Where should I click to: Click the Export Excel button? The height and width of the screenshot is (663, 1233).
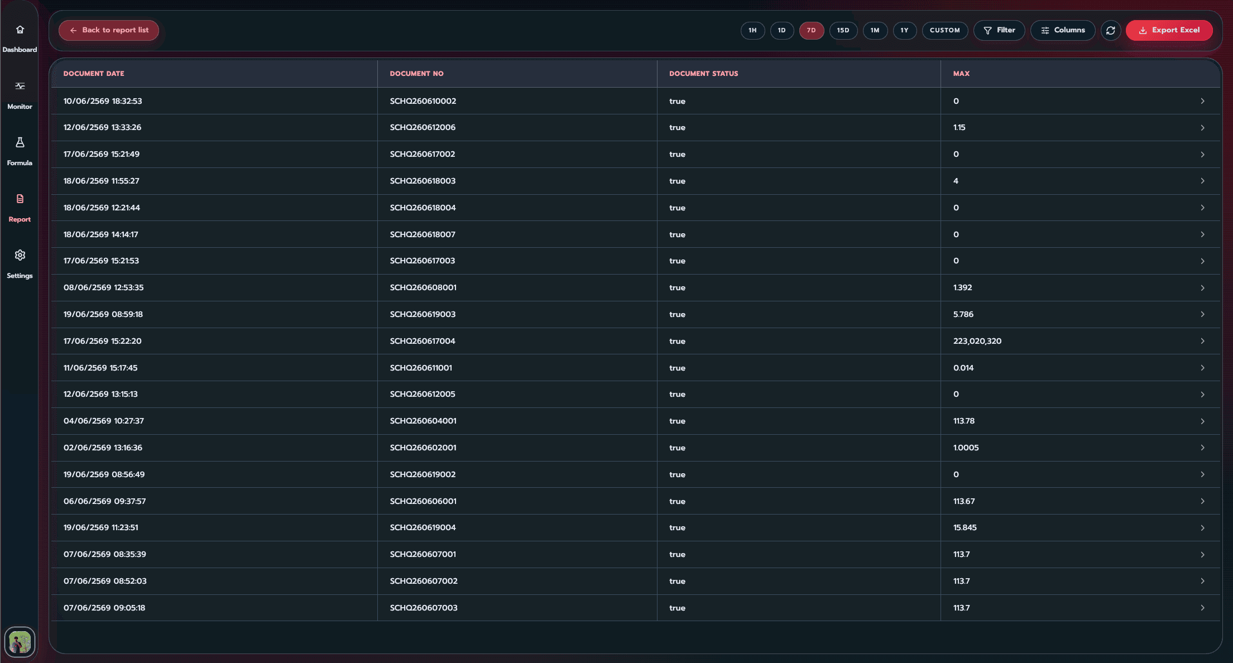coord(1169,30)
